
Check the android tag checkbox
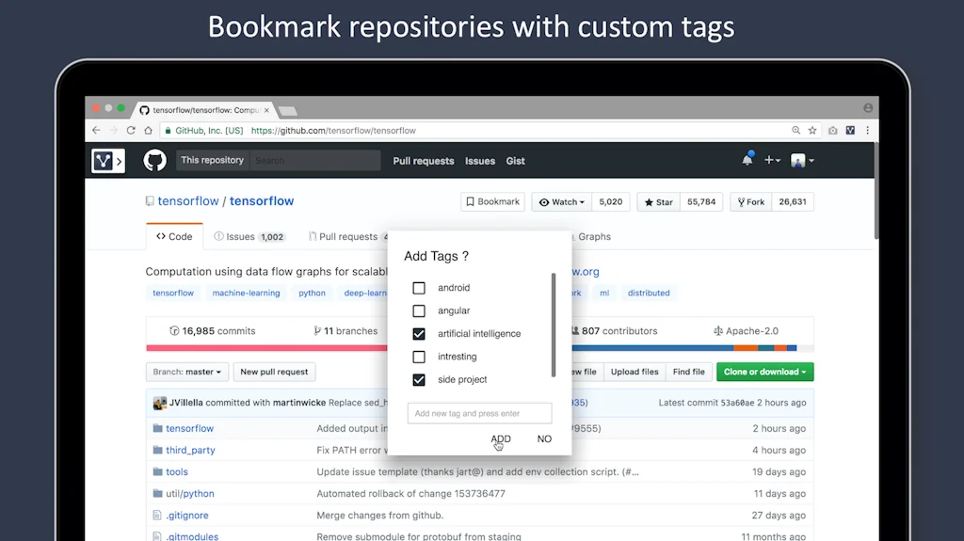(419, 288)
